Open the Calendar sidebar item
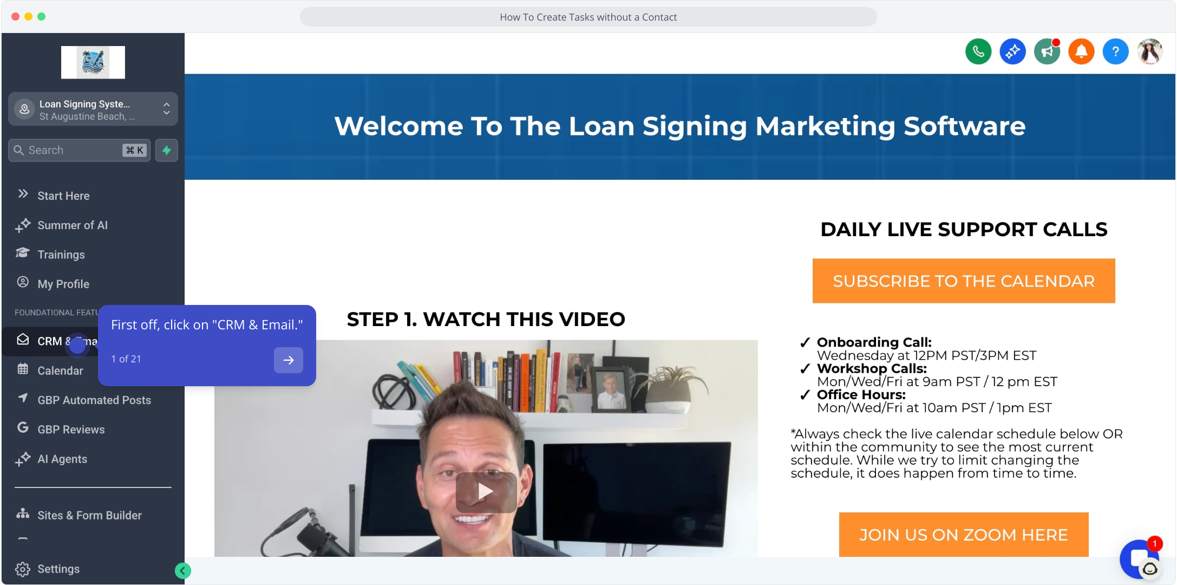The width and height of the screenshot is (1177, 585). 60,370
